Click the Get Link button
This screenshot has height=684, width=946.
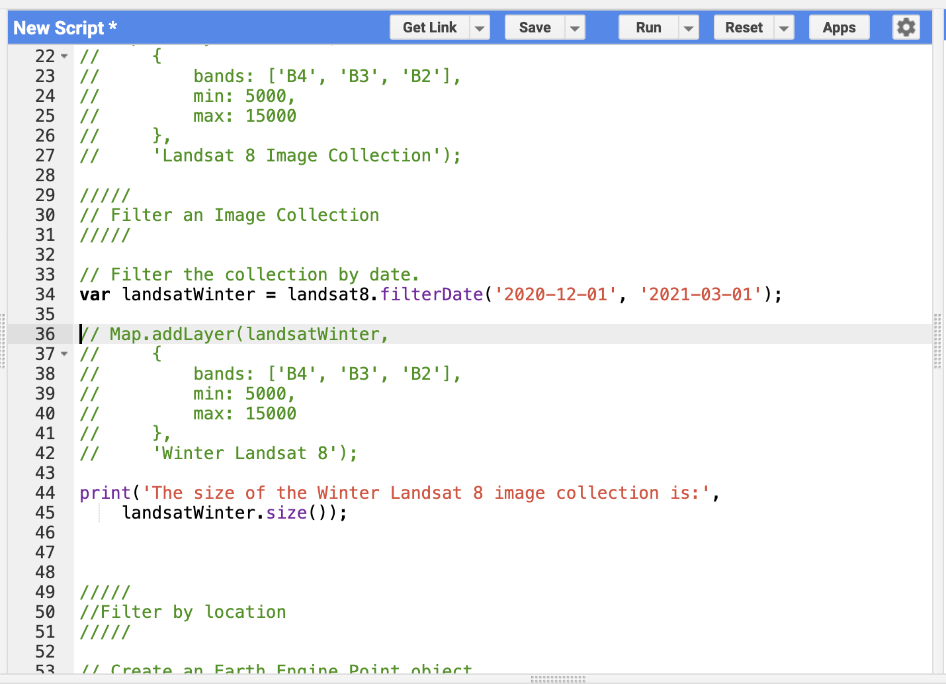[429, 27]
